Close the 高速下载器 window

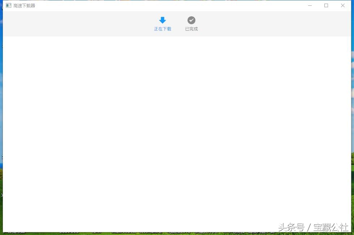pyautogui.click(x=343, y=5)
